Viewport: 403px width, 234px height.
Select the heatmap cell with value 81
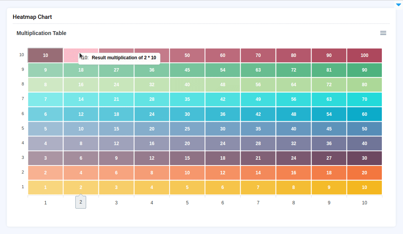tap(329, 70)
